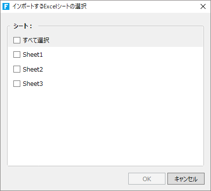Confirm with the OK button
211x191 pixels.
point(147,179)
